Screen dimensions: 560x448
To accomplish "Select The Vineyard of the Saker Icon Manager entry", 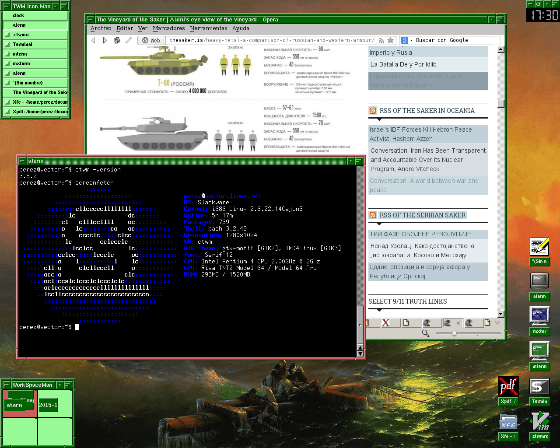I will tap(35, 92).
